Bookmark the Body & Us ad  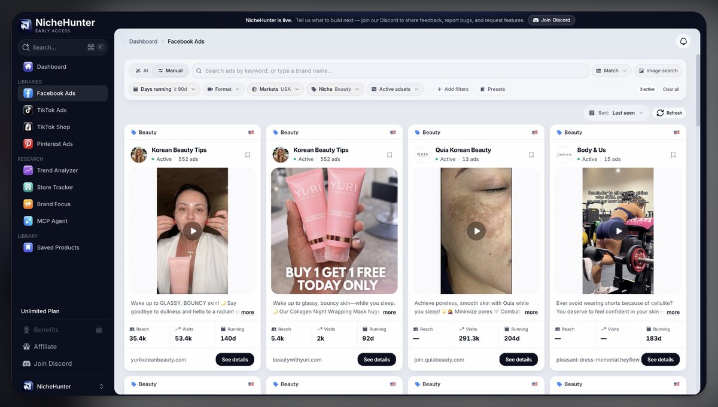pos(673,155)
